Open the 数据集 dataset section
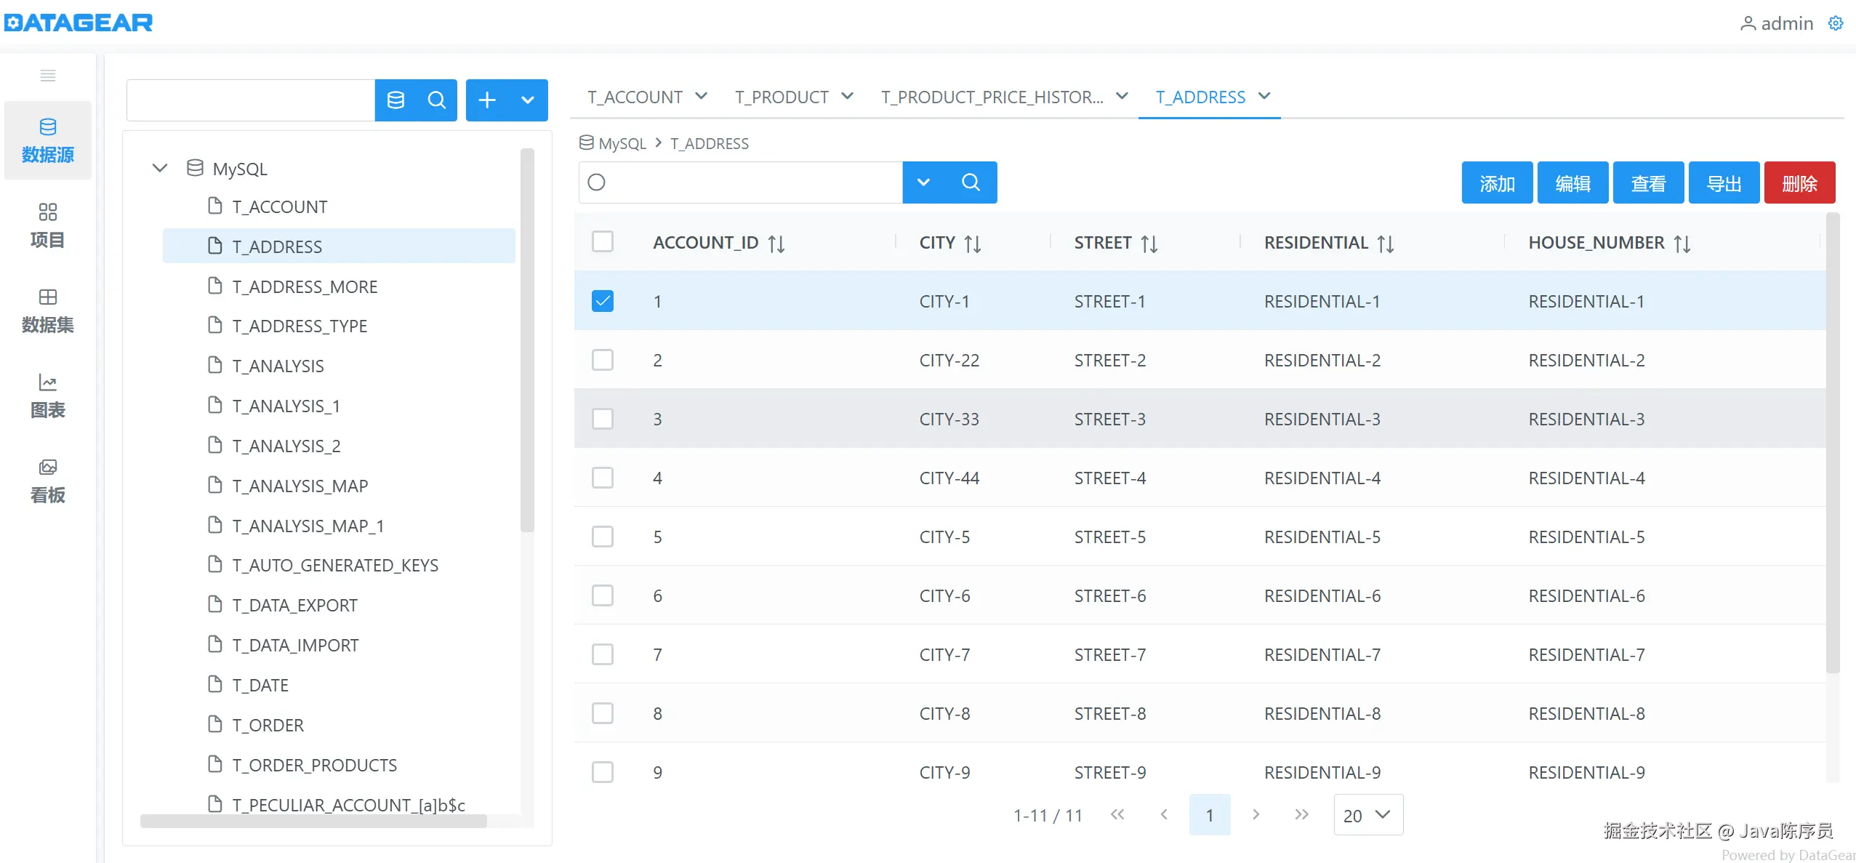 tap(48, 310)
